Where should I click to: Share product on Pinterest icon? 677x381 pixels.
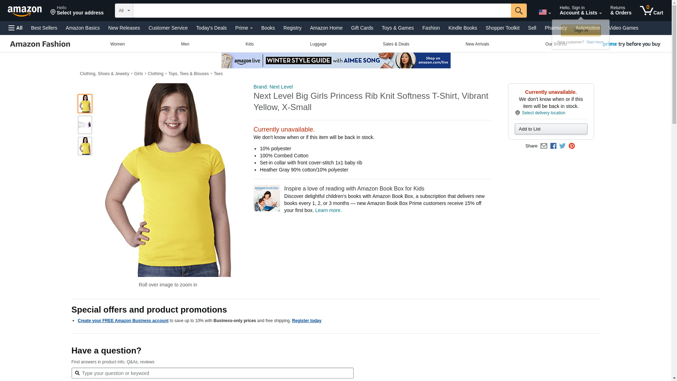pyautogui.click(x=572, y=146)
